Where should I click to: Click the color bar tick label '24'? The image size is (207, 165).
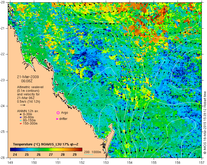[15, 154]
